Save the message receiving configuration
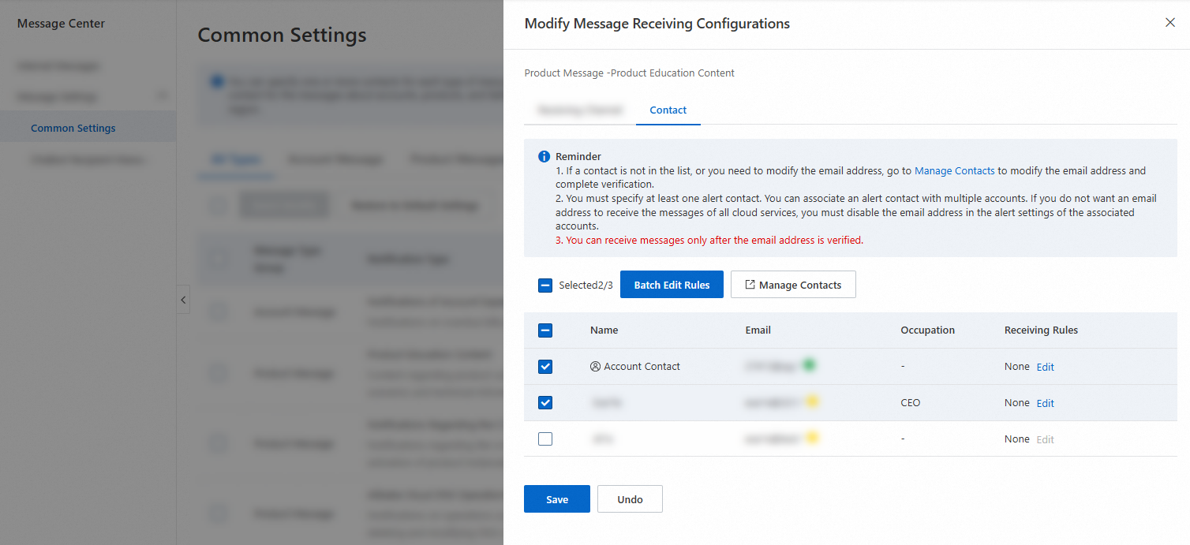Image resolution: width=1190 pixels, height=545 pixels. (556, 499)
